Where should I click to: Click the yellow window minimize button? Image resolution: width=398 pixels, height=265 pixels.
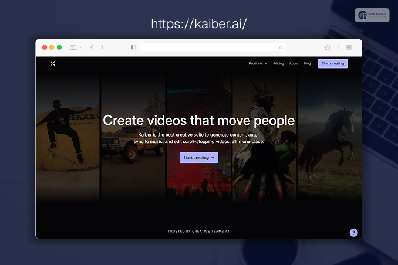pos(52,47)
